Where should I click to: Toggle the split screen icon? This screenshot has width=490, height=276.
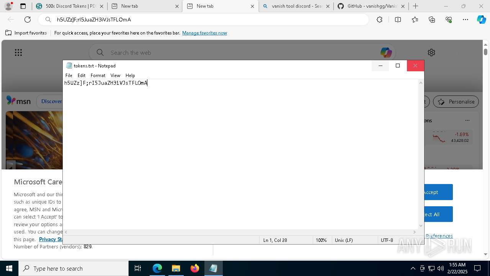pos(398,20)
